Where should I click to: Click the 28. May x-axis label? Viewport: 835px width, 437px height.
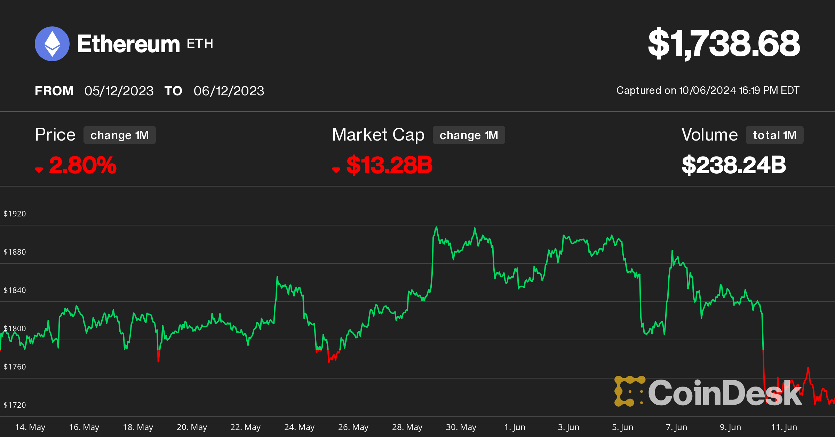click(407, 427)
